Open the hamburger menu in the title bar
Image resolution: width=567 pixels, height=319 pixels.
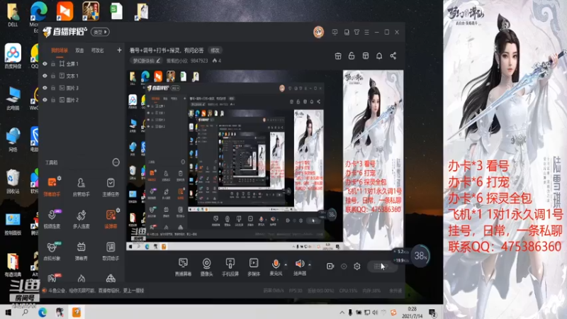(366, 32)
